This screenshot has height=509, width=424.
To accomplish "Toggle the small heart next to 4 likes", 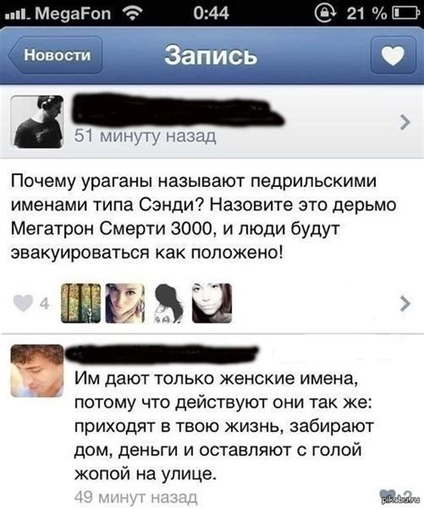I will click(x=23, y=303).
